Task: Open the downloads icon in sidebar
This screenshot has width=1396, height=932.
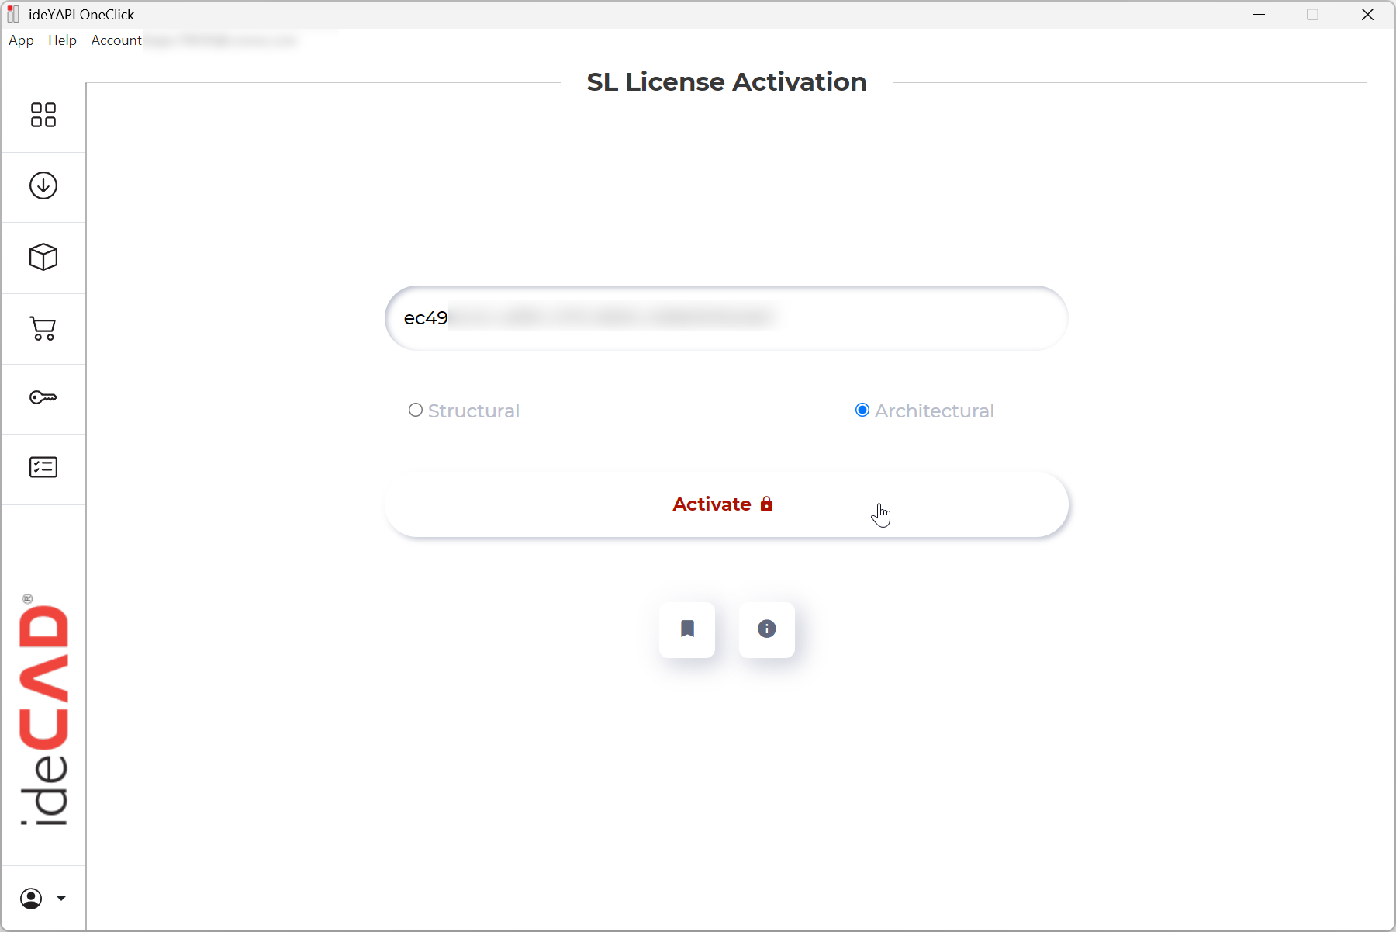Action: pos(43,185)
